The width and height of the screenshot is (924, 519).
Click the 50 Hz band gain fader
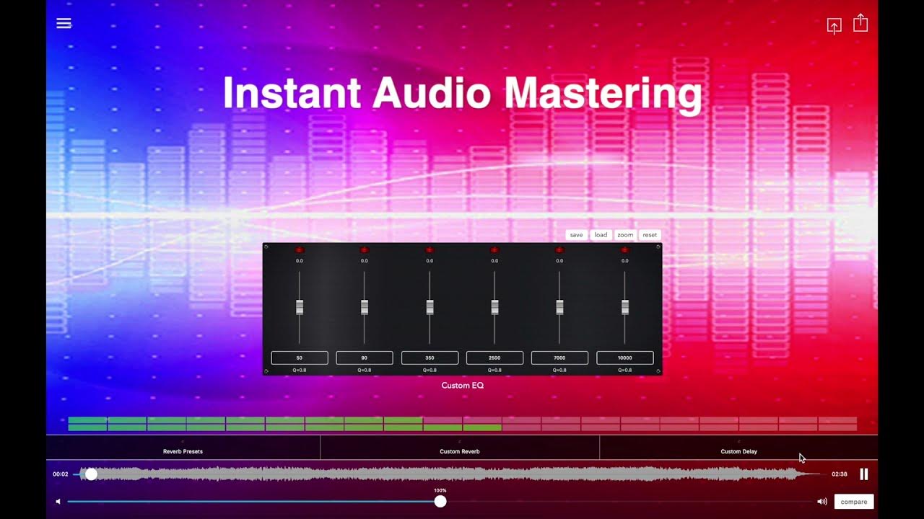click(300, 307)
